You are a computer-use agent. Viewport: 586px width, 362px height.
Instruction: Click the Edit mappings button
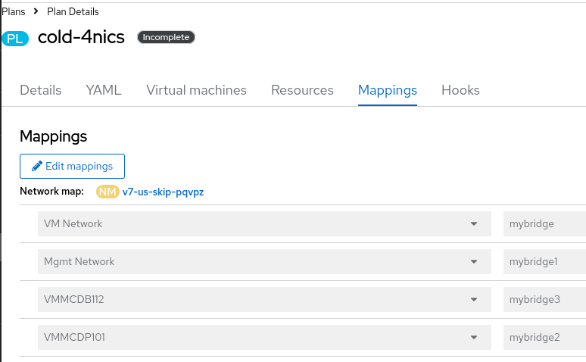click(72, 167)
